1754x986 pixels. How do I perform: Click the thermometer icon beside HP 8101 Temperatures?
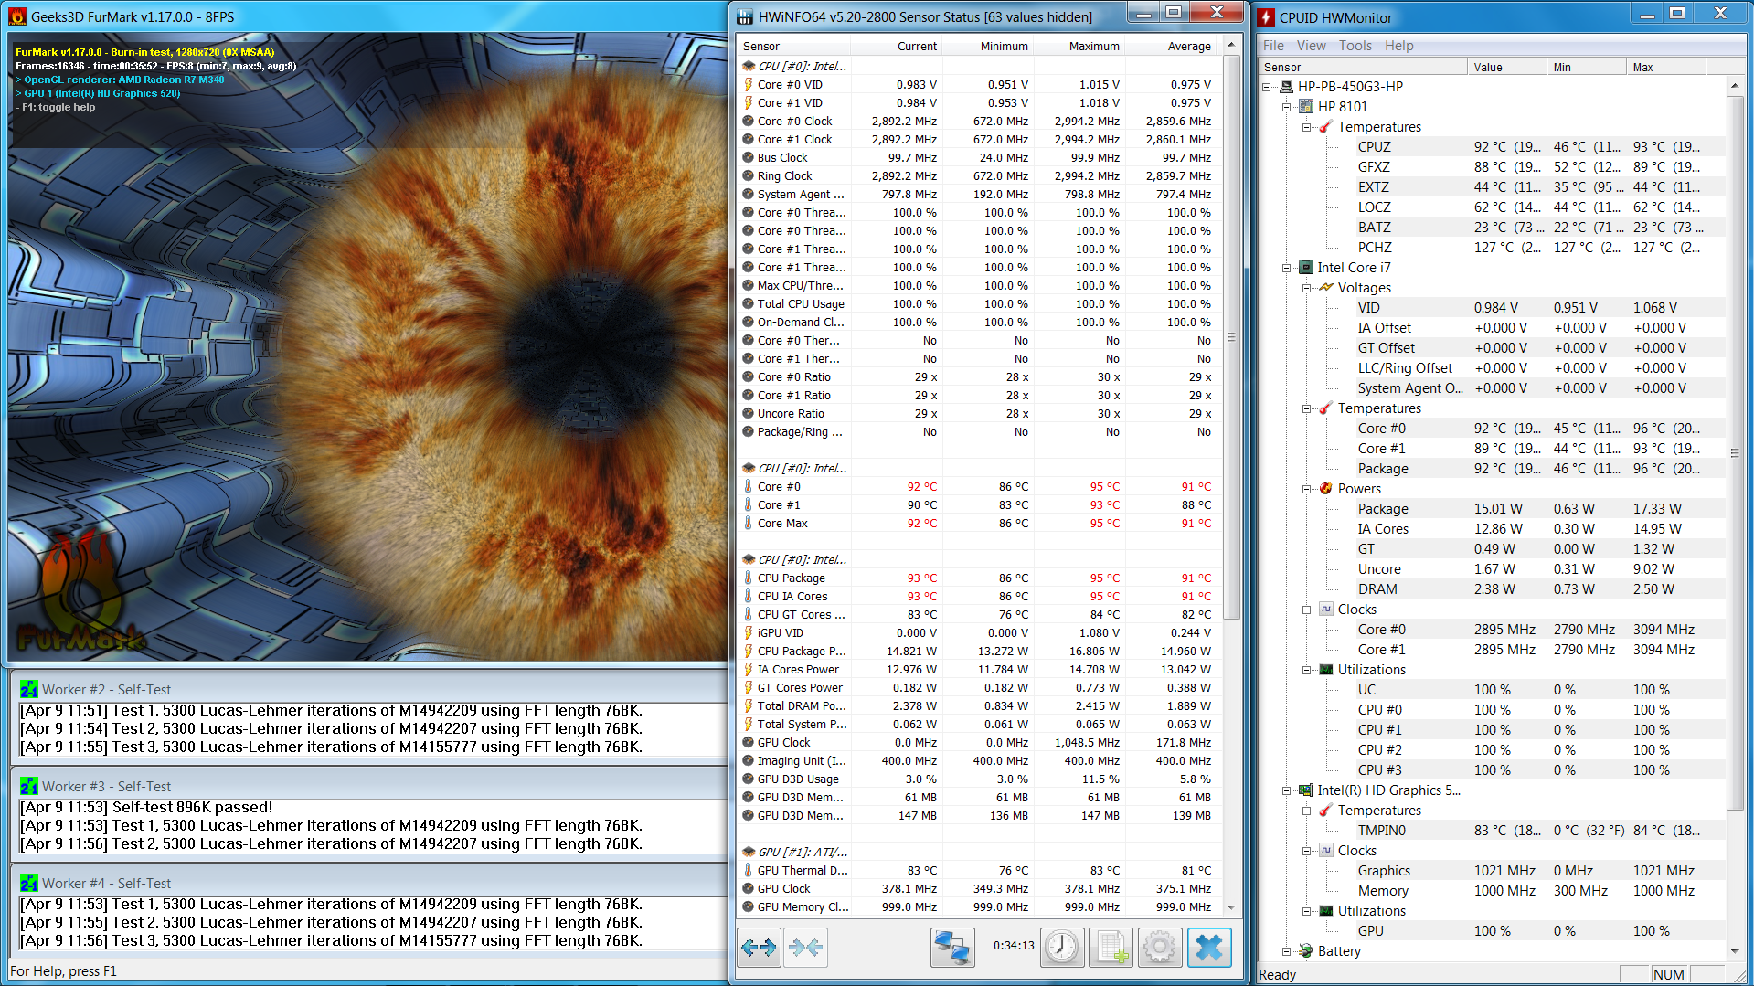click(1326, 126)
